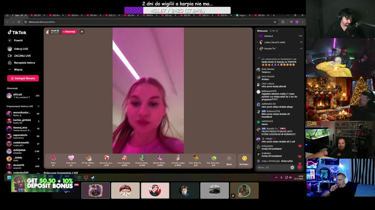Viewport: 375px width, 210px height.
Task: Send the Dom Świąteg... gift
Action: 124,161
